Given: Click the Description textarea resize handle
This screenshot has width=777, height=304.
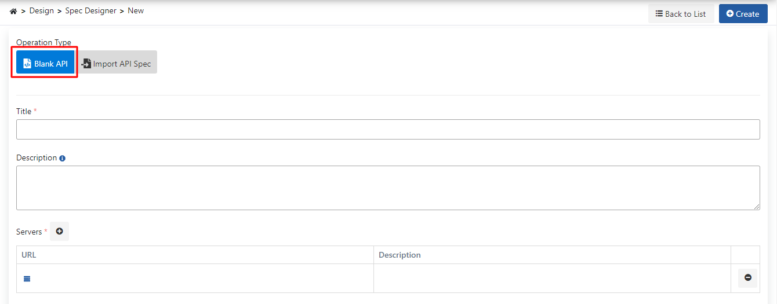Looking at the screenshot, I should click(x=757, y=207).
